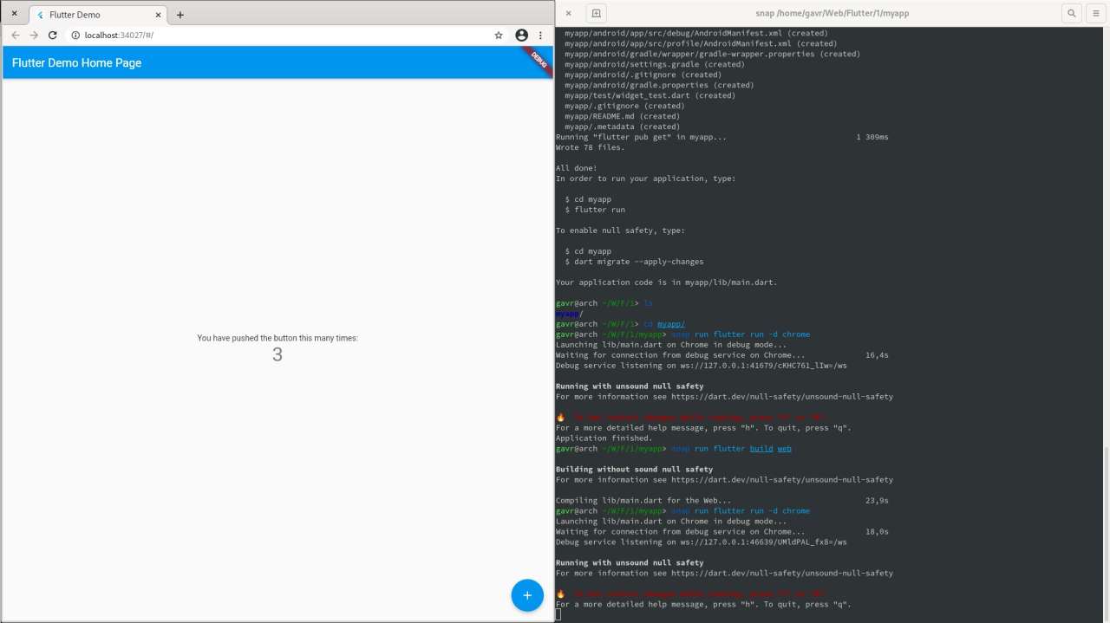Click the ws://127.0.0.1:41679 debug service line
This screenshot has width=1110, height=623.
click(x=701, y=366)
